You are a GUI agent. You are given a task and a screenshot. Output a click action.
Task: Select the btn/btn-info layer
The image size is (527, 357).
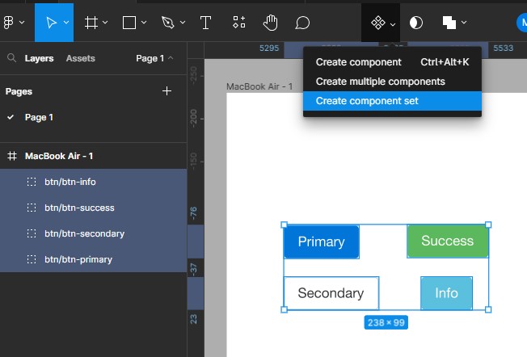[70, 182]
